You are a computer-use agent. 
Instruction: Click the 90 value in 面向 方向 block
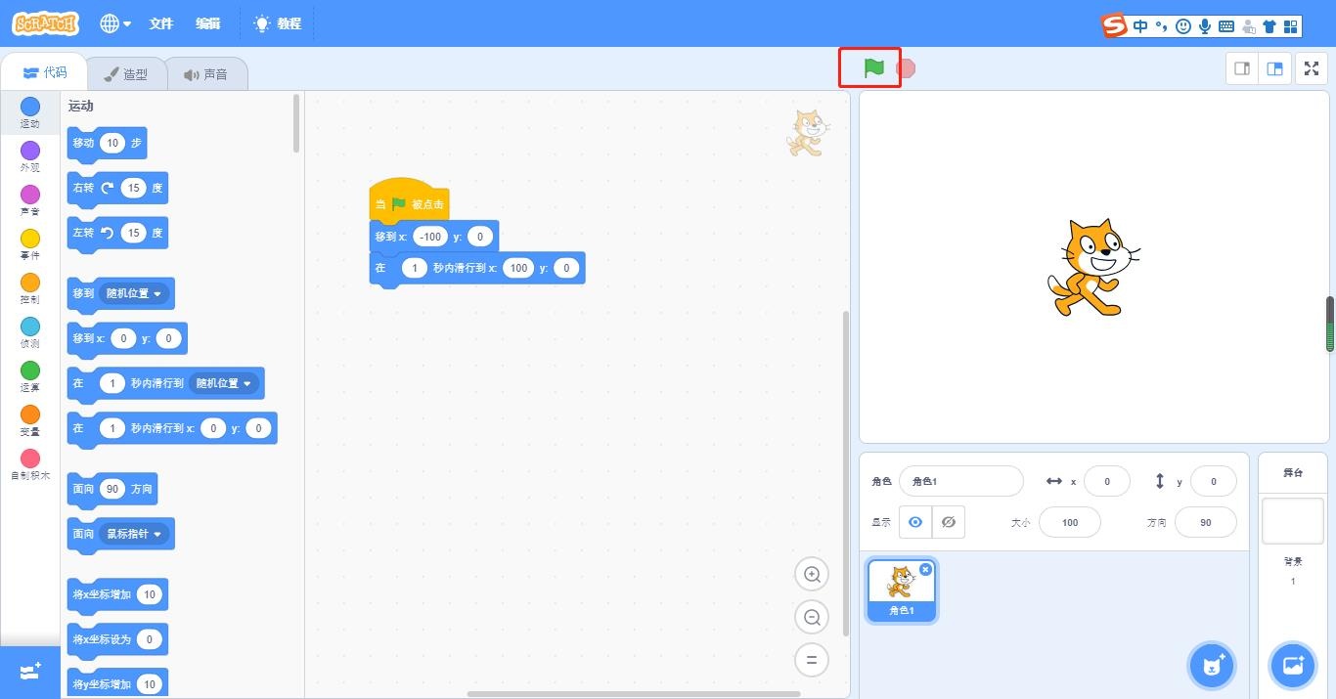pos(112,489)
